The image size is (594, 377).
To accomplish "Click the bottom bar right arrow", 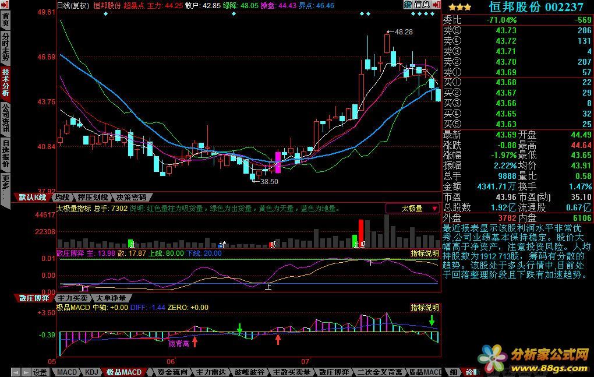I will [x=26, y=372].
